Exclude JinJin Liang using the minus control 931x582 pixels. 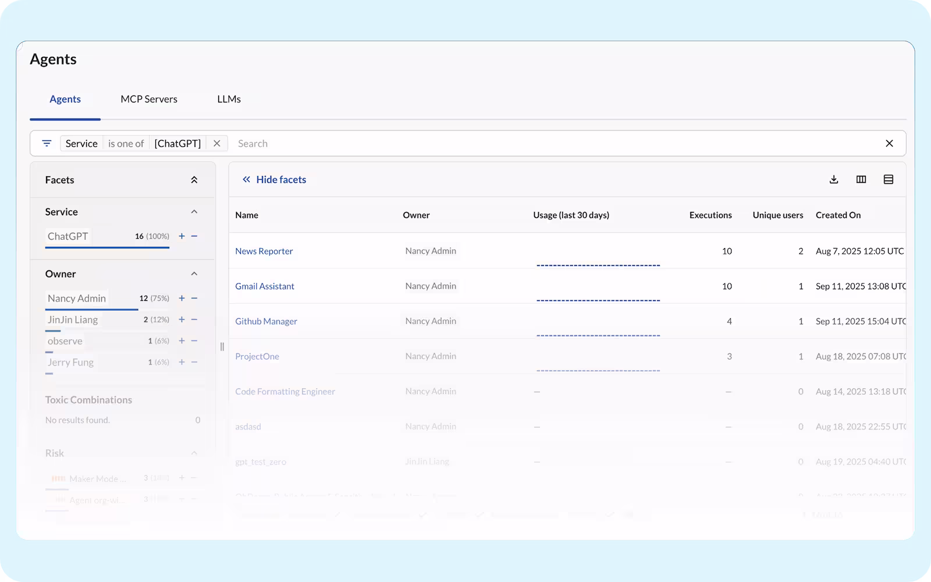click(194, 319)
